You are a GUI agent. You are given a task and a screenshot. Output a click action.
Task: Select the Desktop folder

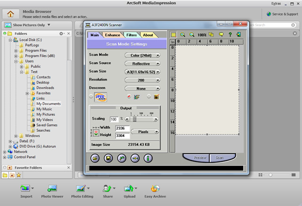coord(43,83)
